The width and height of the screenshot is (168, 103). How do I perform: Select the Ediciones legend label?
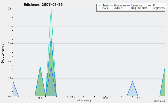[120, 5]
